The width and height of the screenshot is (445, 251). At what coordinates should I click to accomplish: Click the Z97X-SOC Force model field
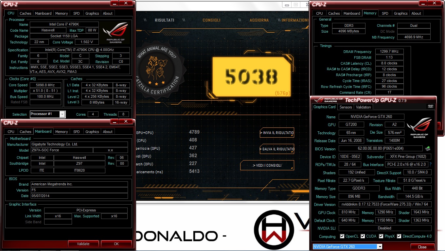61,150
